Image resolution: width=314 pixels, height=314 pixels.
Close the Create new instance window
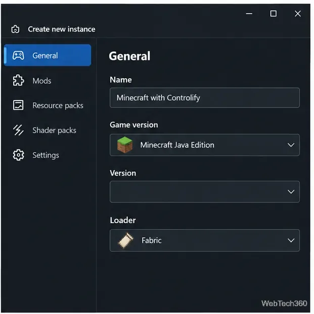coord(298,14)
